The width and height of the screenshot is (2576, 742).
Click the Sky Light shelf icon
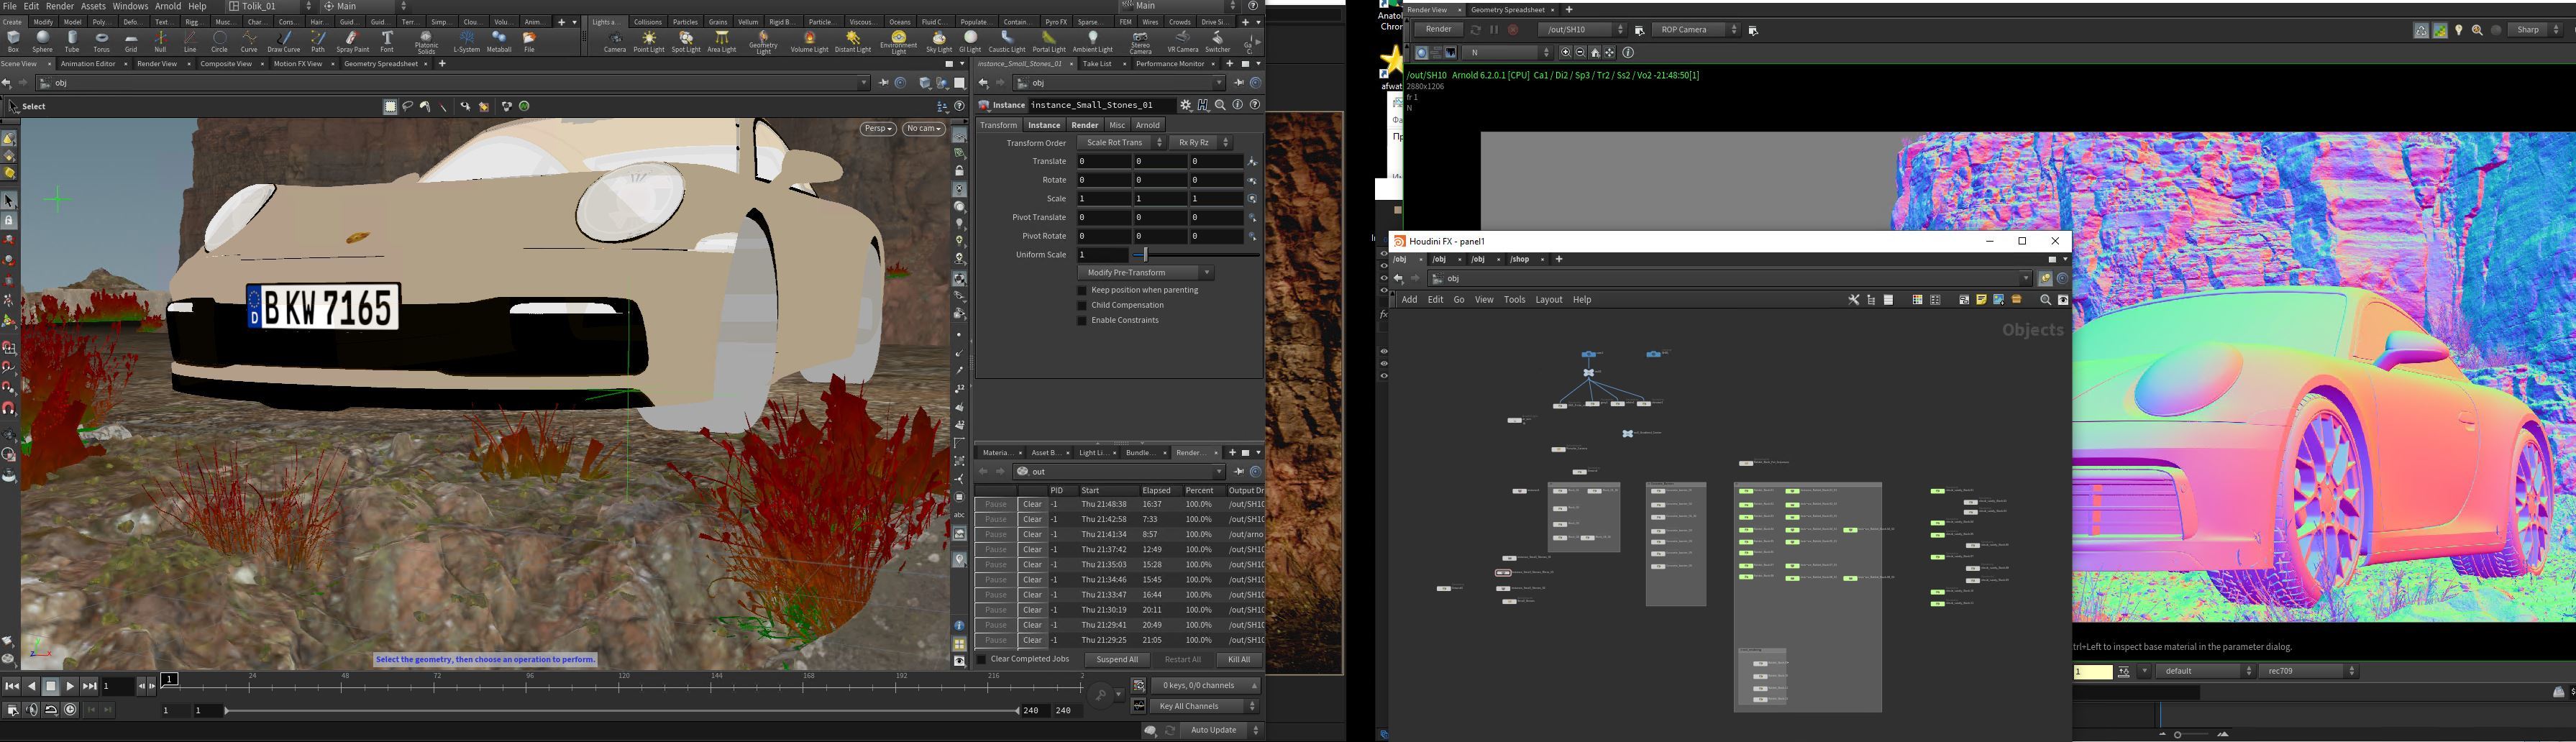pyautogui.click(x=939, y=41)
